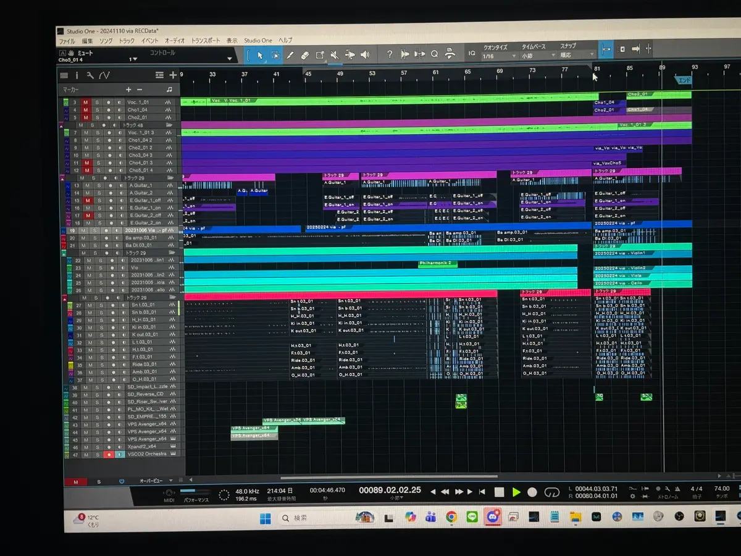
Task: Select the Paint pencil tool
Action: click(290, 55)
